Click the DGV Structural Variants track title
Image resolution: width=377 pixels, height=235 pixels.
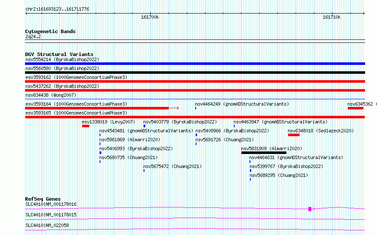point(59,54)
